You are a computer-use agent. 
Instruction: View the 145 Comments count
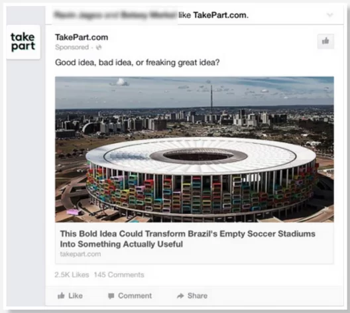click(119, 275)
